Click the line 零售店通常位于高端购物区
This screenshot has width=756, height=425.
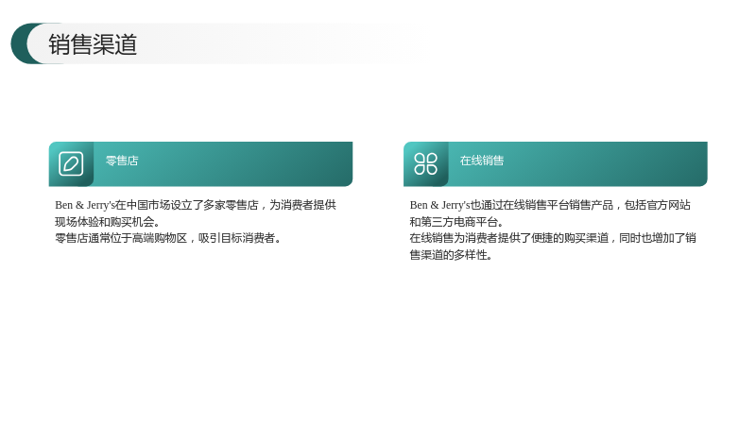pos(168,238)
